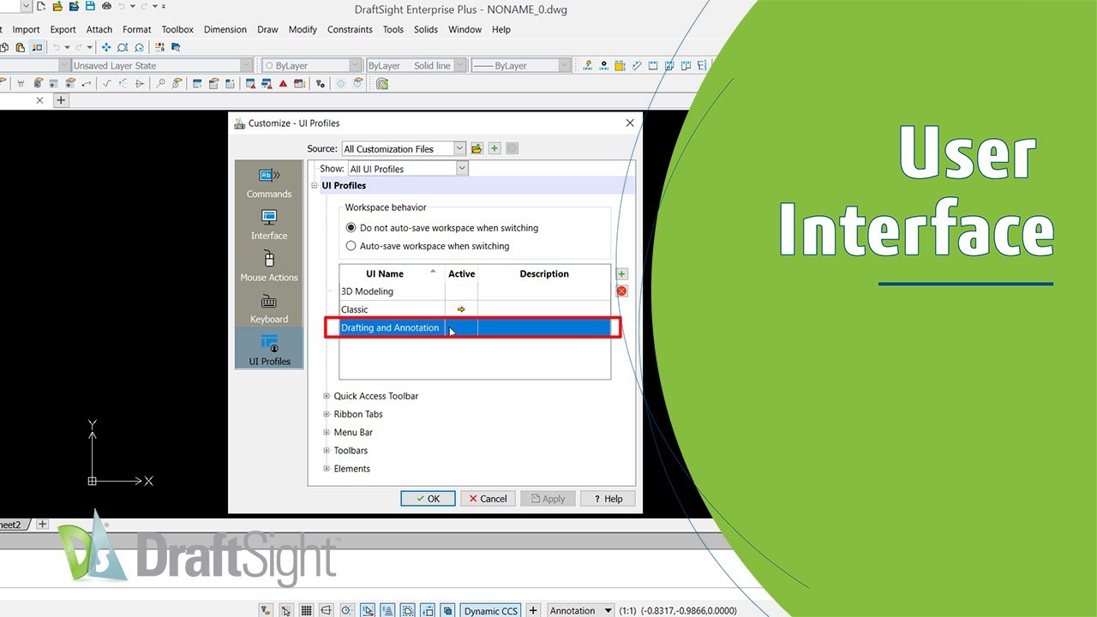Click the Help button in dialog
Viewport: 1097px width, 617px height.
point(608,498)
